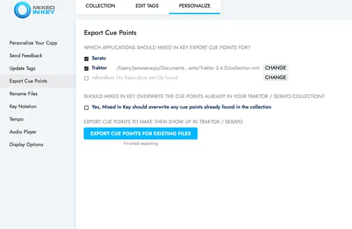352x229 pixels.
Task: Select Export Cue Points sidebar item
Action: [28, 81]
